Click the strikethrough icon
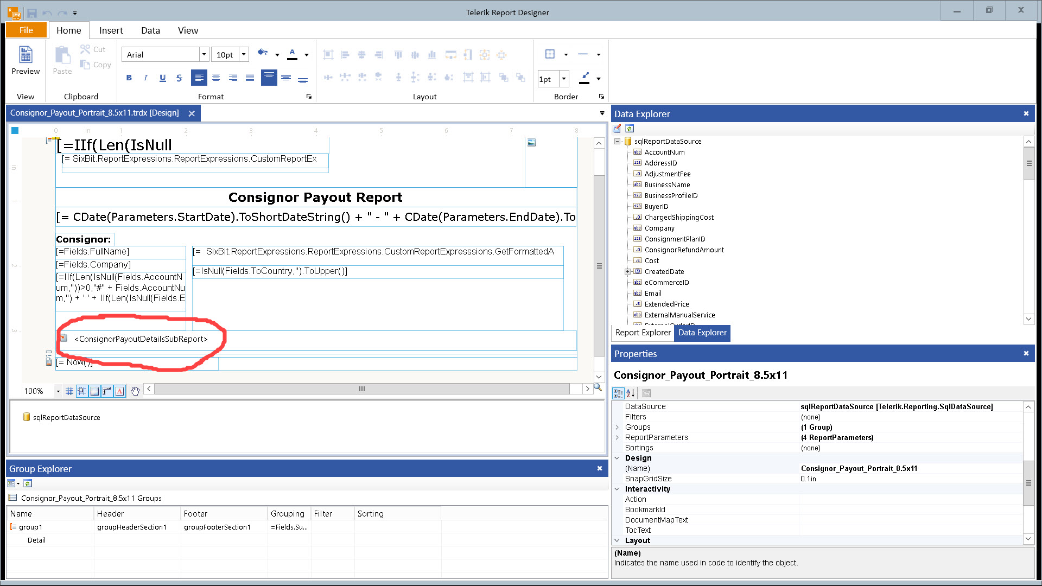This screenshot has height=586, width=1042. point(179,78)
